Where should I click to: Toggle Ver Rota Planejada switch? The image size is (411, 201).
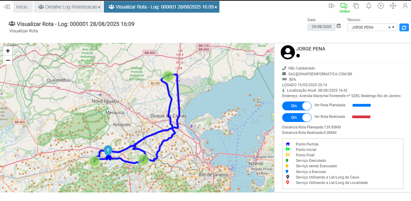(297, 106)
